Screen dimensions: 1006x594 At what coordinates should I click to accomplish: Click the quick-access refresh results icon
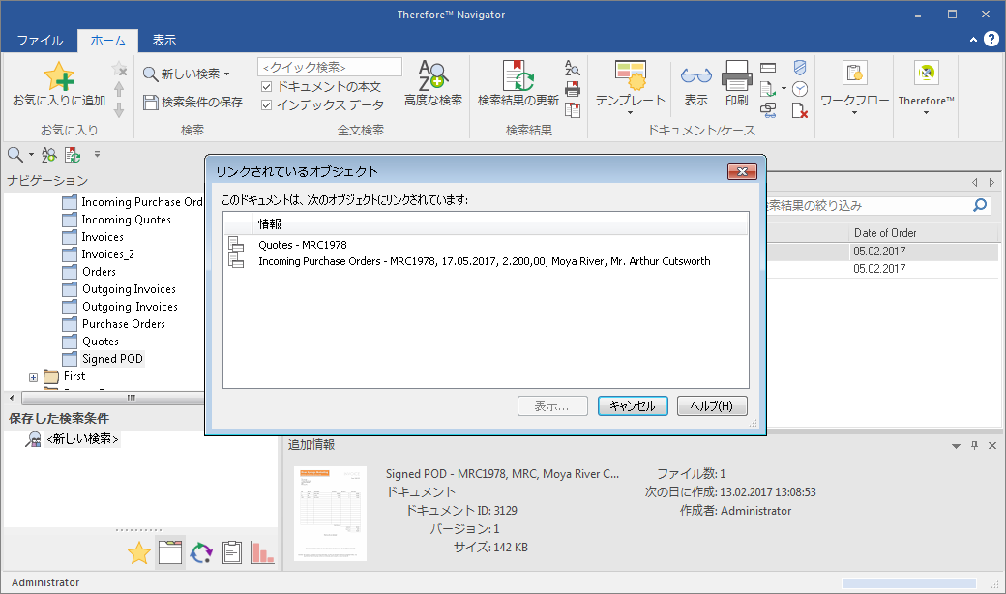(73, 154)
